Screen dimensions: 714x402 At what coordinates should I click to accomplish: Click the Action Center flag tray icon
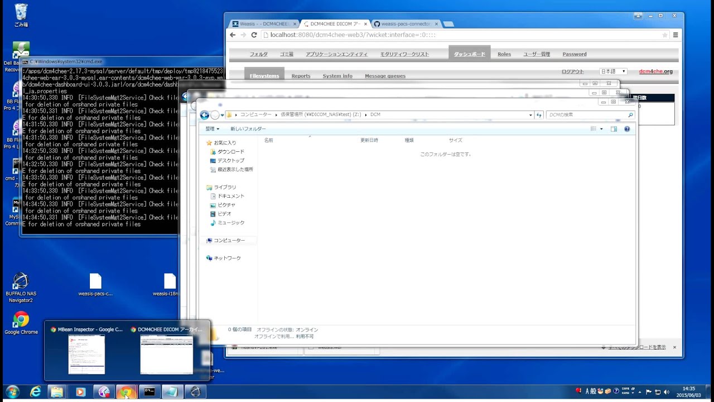tap(648, 392)
